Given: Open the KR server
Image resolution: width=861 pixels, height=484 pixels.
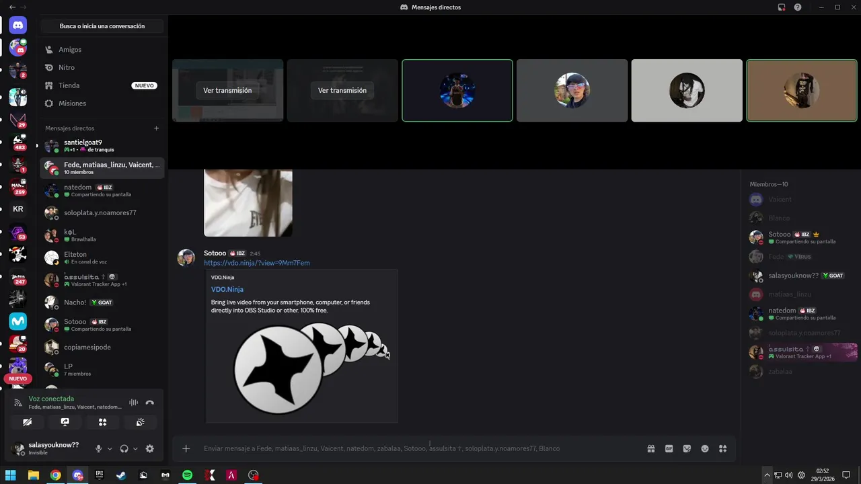Looking at the screenshot, I should (18, 209).
